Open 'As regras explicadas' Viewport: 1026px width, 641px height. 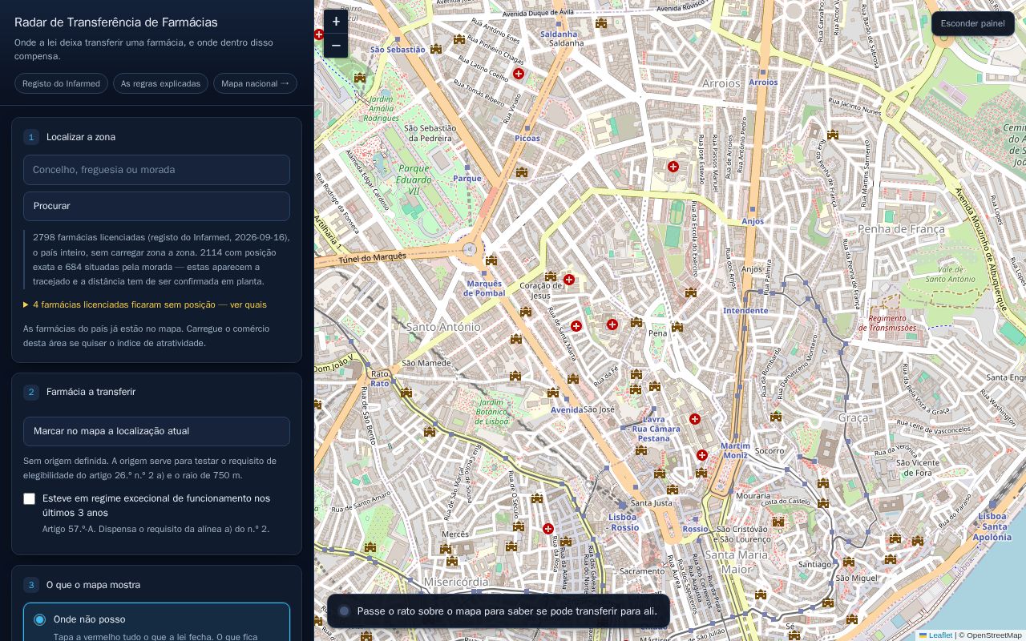pyautogui.click(x=160, y=83)
